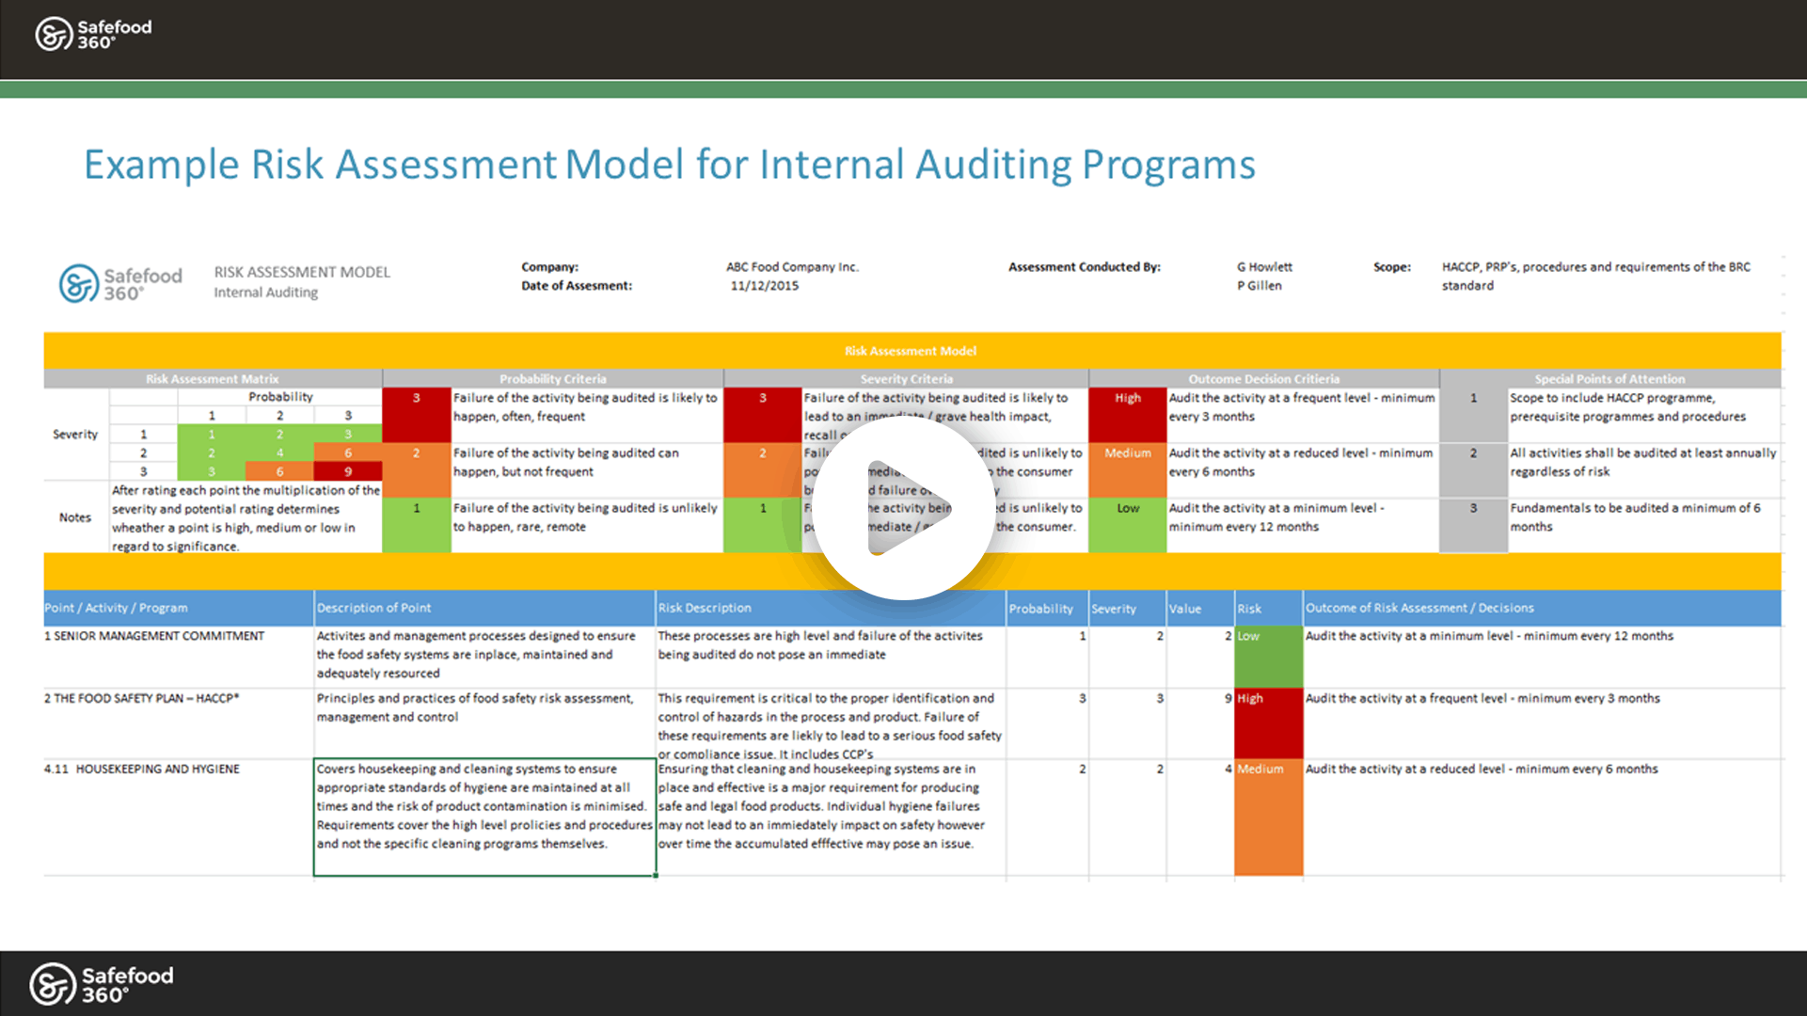
Task: Select the Senior Management Commitment row
Action: [154, 636]
